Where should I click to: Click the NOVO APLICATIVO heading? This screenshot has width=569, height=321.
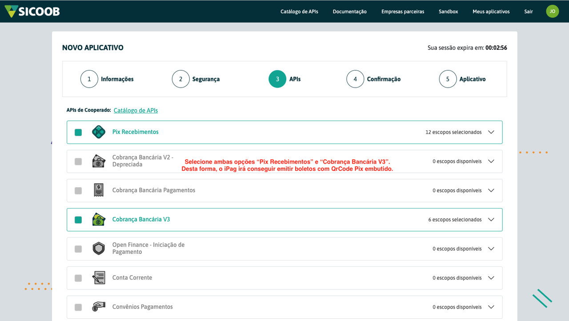[x=93, y=48]
